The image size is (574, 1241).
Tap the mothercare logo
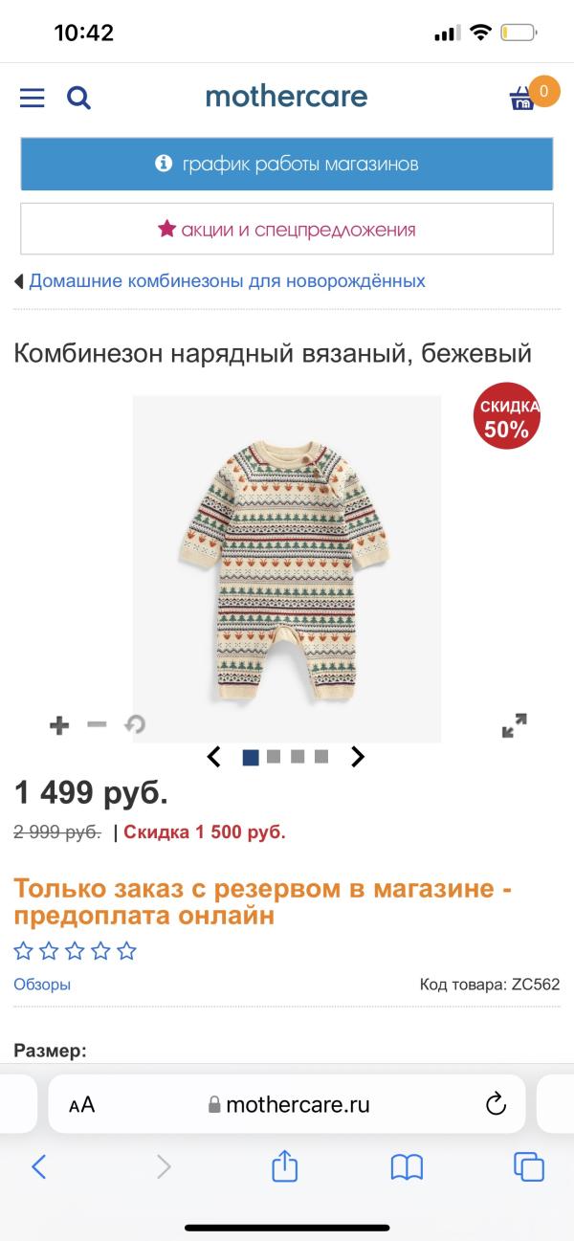[x=286, y=96]
